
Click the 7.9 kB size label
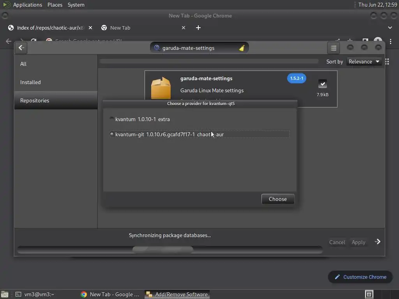point(322,95)
